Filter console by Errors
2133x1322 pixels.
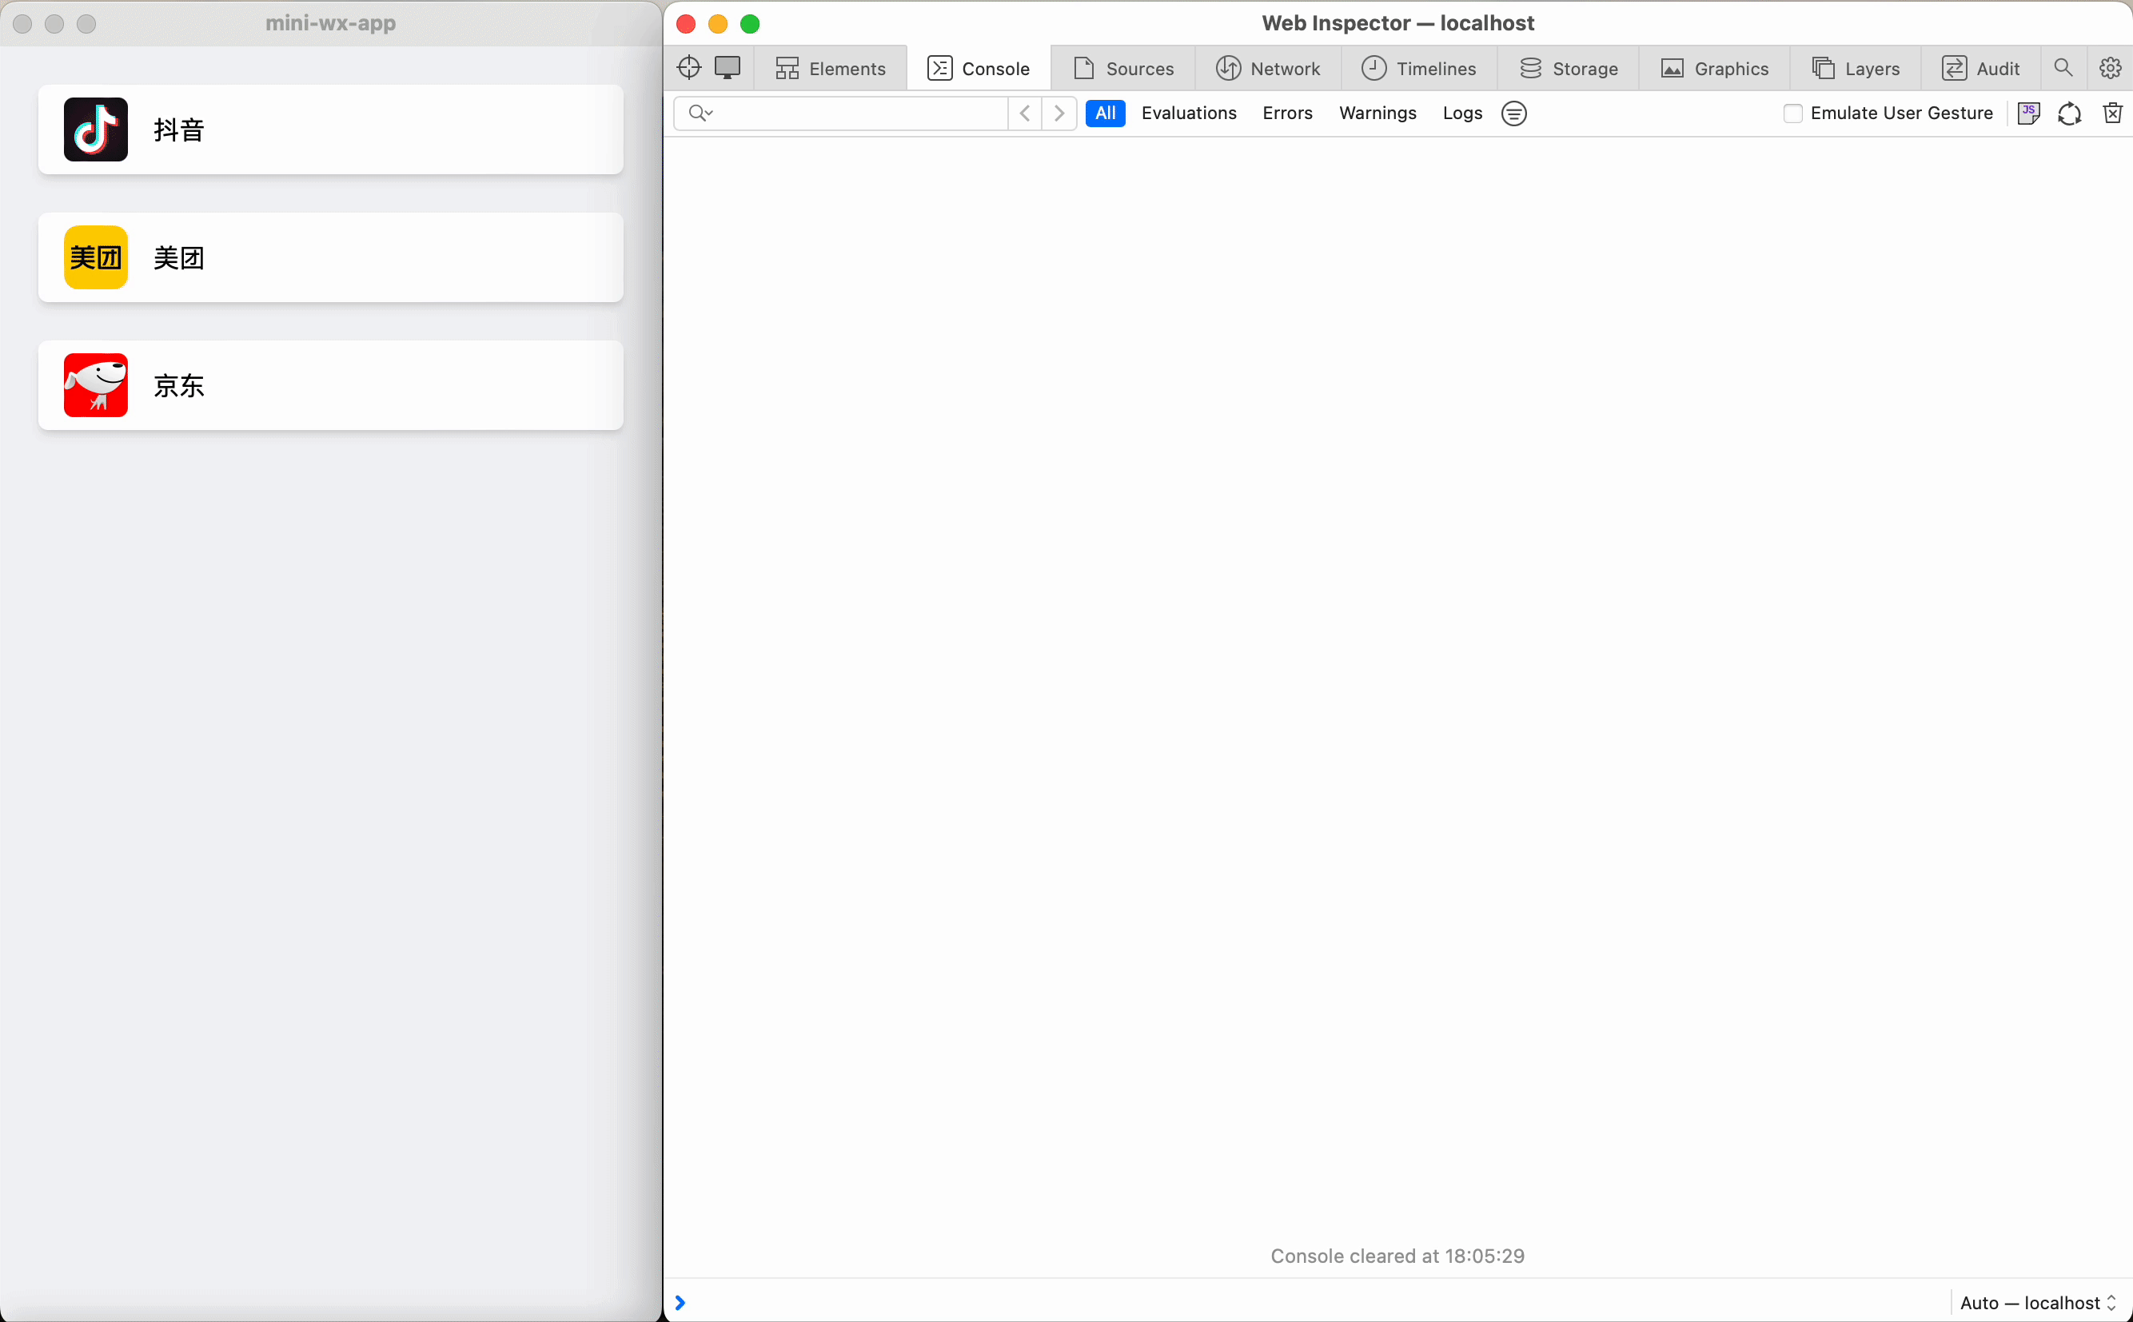click(x=1286, y=113)
